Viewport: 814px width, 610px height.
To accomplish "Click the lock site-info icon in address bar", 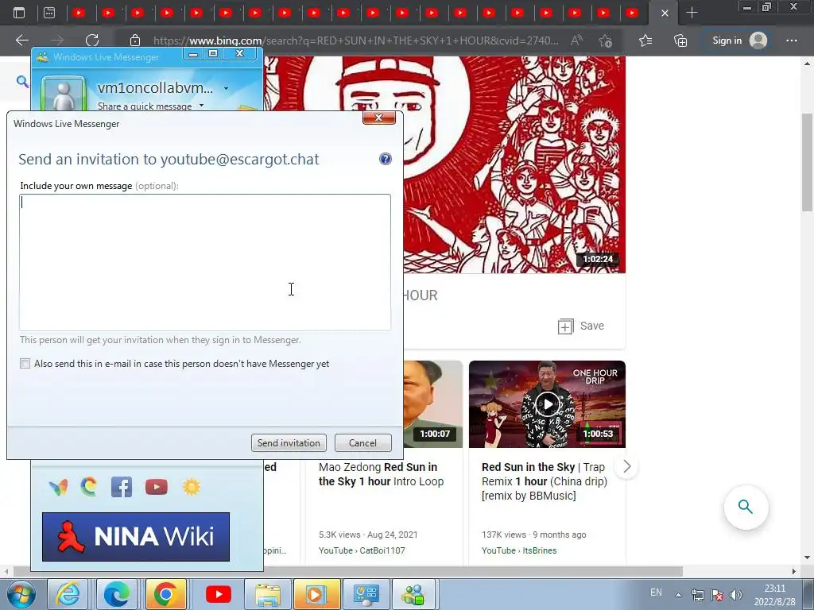I will pos(135,41).
